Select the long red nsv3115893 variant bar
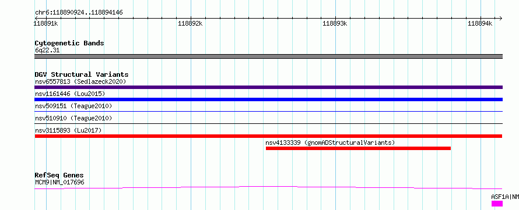Screen dimensions: 519x210 (268, 136)
